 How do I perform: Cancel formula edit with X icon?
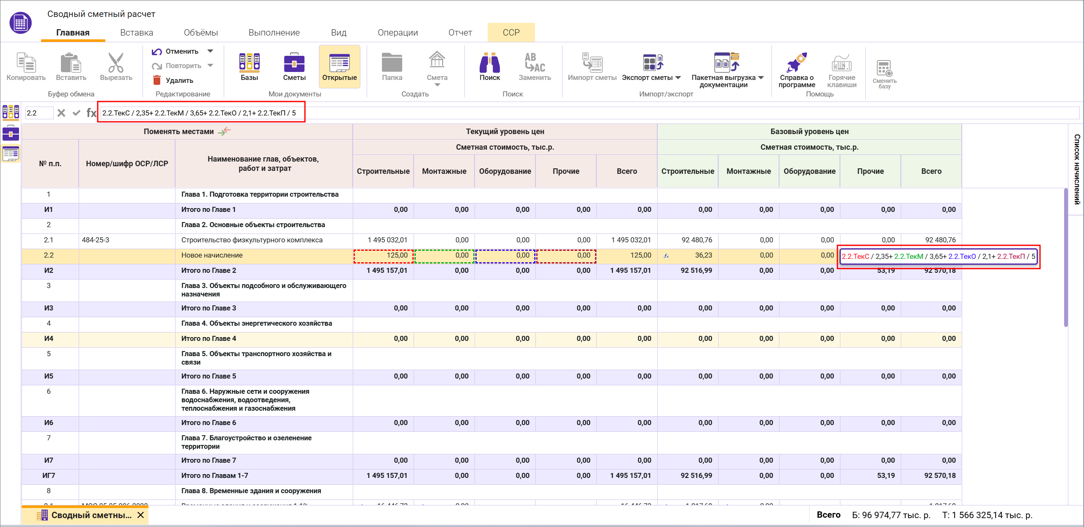(61, 113)
